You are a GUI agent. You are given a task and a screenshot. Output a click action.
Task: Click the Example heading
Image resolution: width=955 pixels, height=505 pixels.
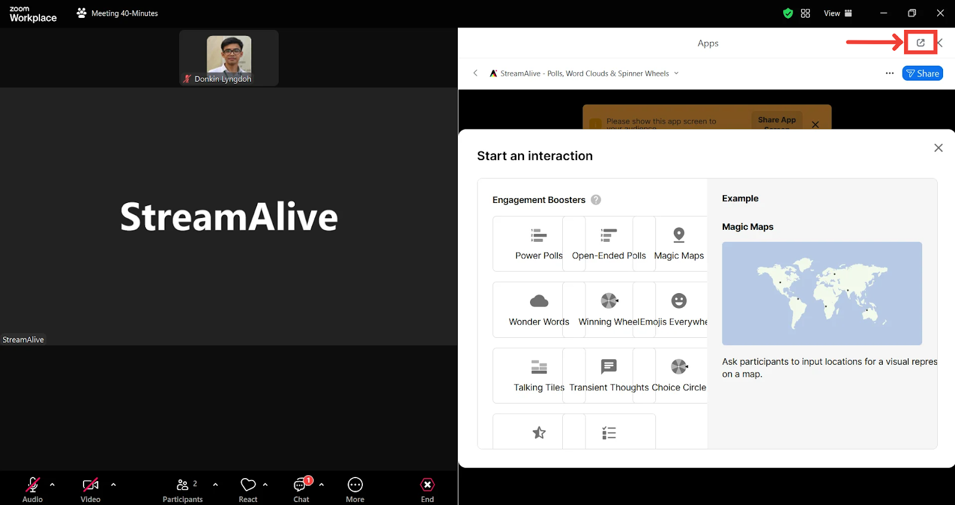740,198
